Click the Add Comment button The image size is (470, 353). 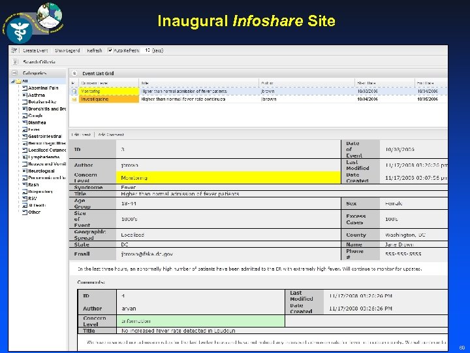tap(111, 135)
